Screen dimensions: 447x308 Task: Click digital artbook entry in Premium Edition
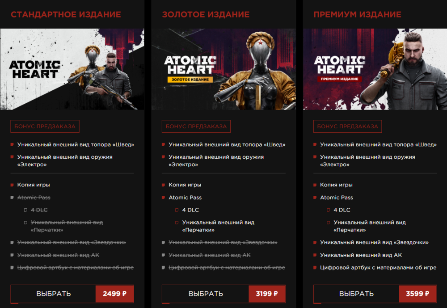pos(378,267)
